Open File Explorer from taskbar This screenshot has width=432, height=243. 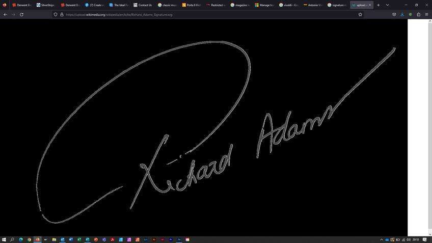[55, 240]
